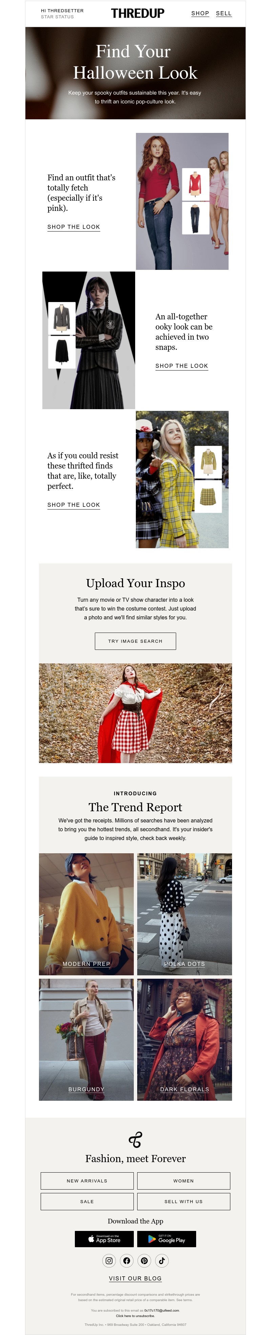Screen dimensions: 271x1335
Task: Click the ThredUp logo in header
Action: pos(137,14)
